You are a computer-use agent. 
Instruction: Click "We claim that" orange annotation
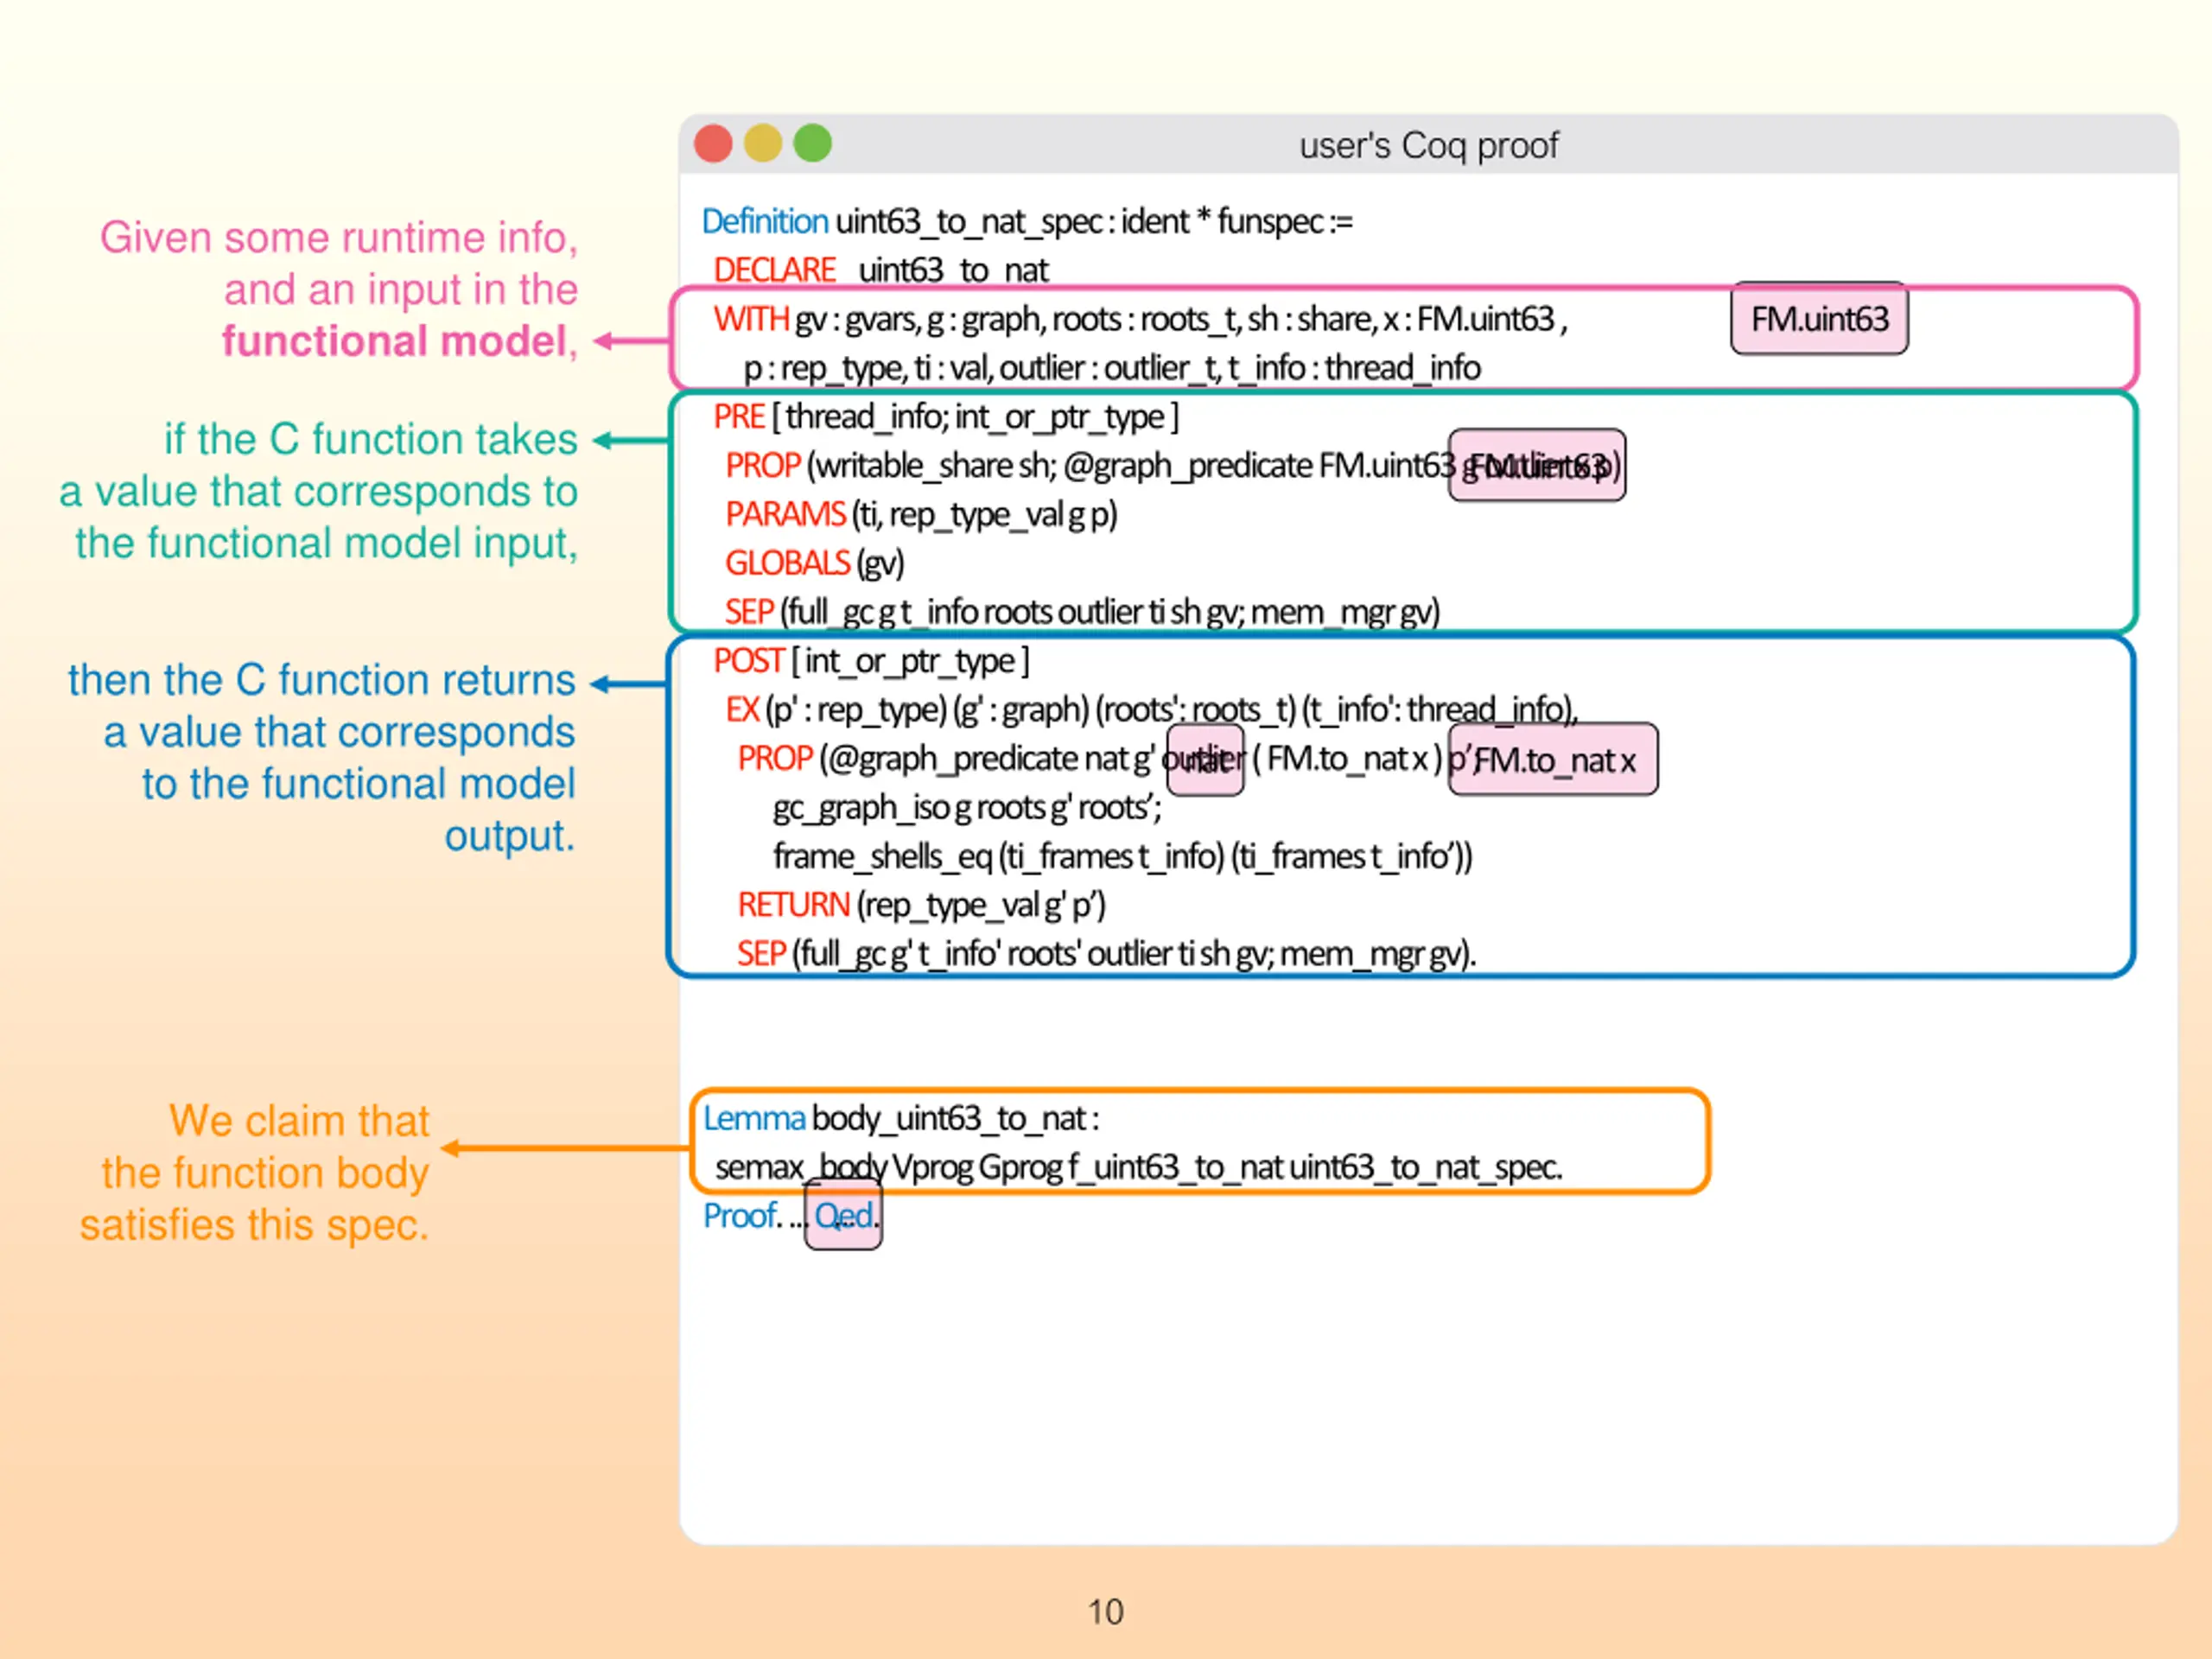[x=299, y=1121]
